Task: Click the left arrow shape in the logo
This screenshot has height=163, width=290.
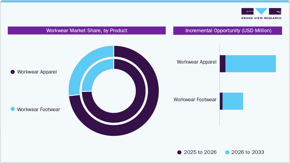Action: pos(248,11)
